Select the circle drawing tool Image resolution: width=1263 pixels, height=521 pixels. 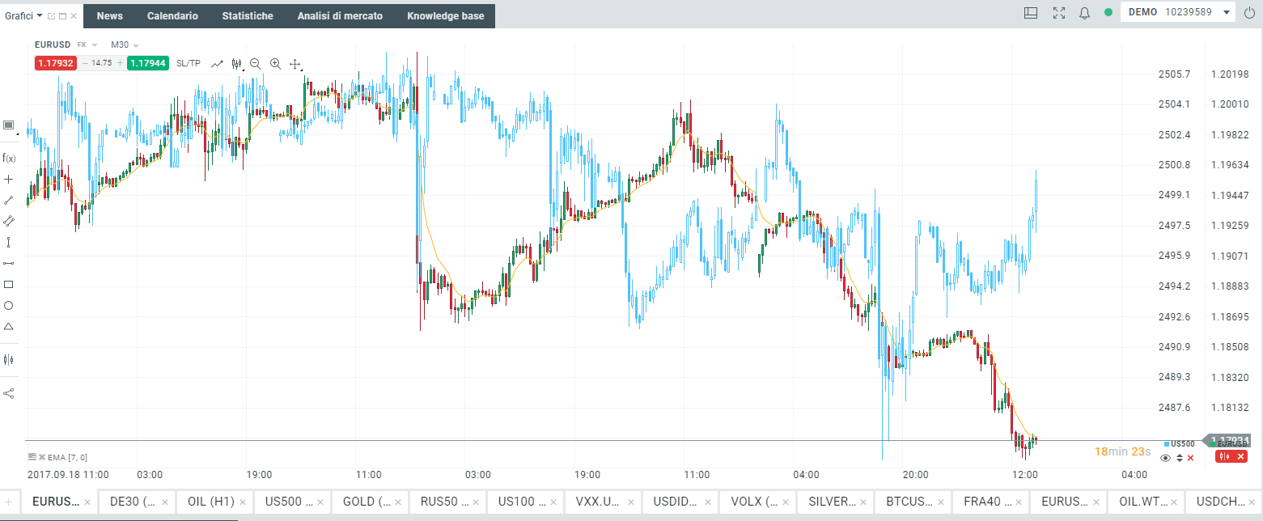[x=9, y=305]
